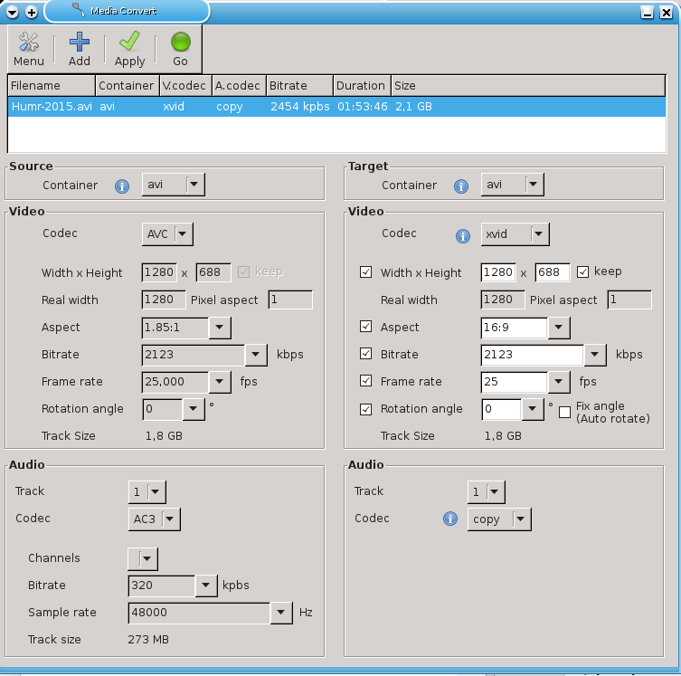681x676 pixels.
Task: Sort by Filename column header
Action: [52, 86]
